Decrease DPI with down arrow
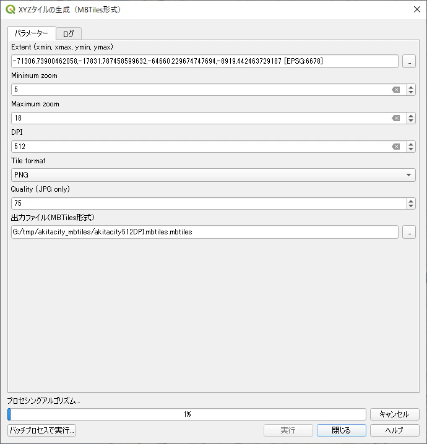This screenshot has width=427, height=444. [411, 150]
